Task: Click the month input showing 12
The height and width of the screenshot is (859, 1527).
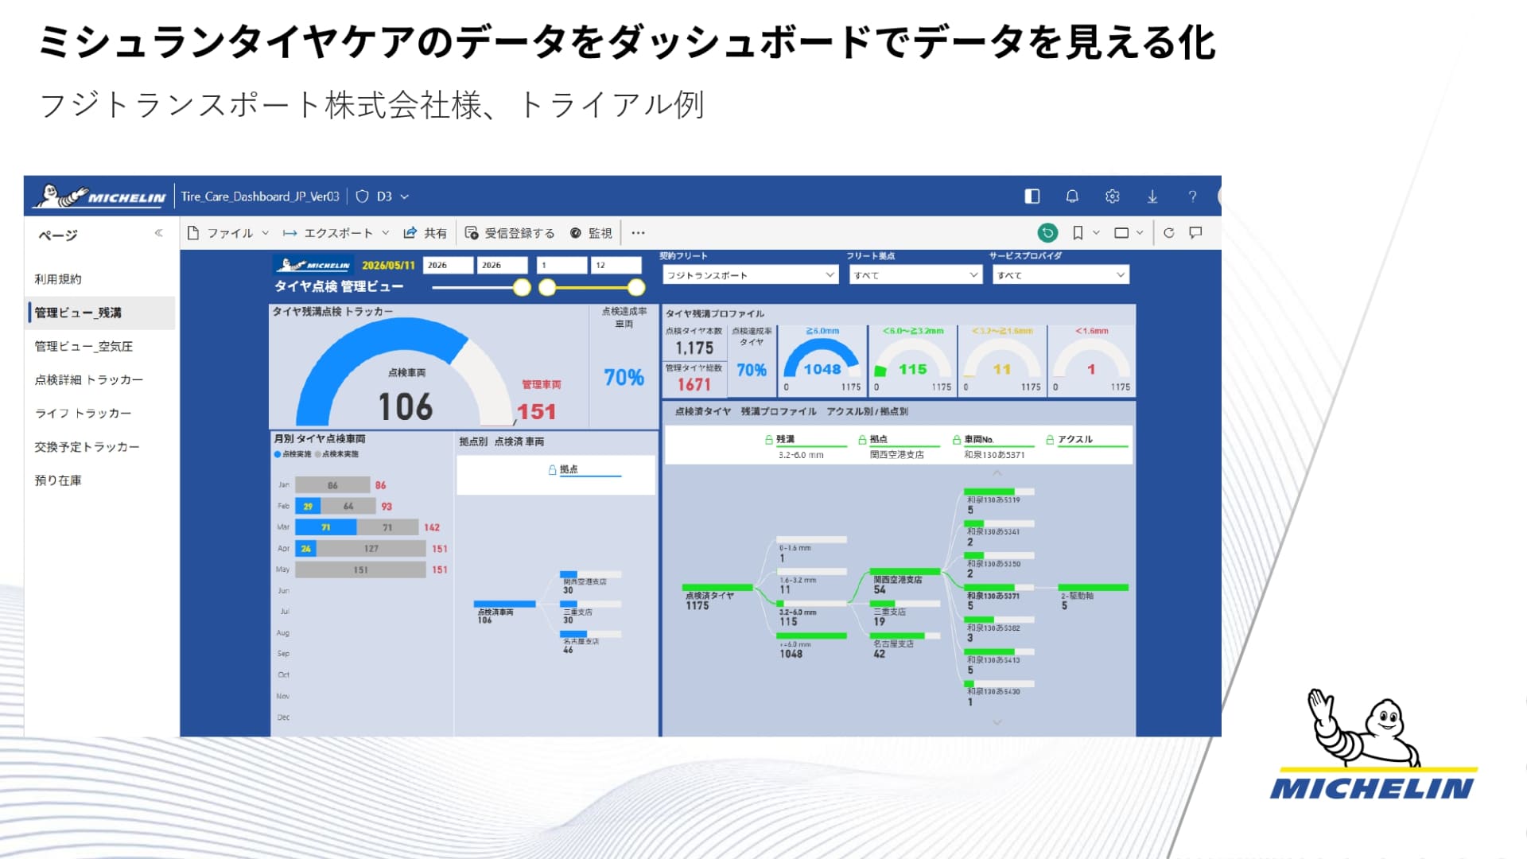Action: tap(616, 265)
